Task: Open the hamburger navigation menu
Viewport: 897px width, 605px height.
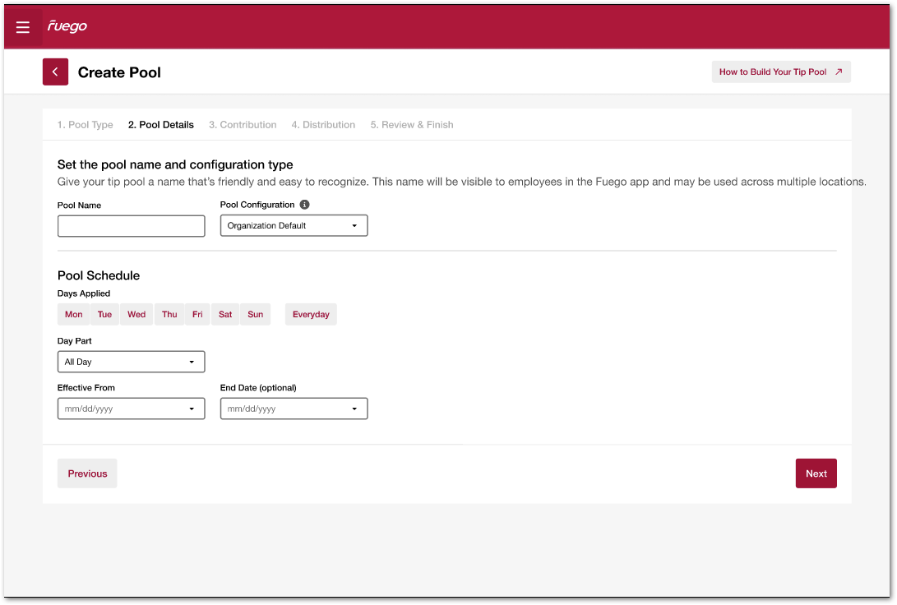Action: (x=23, y=27)
